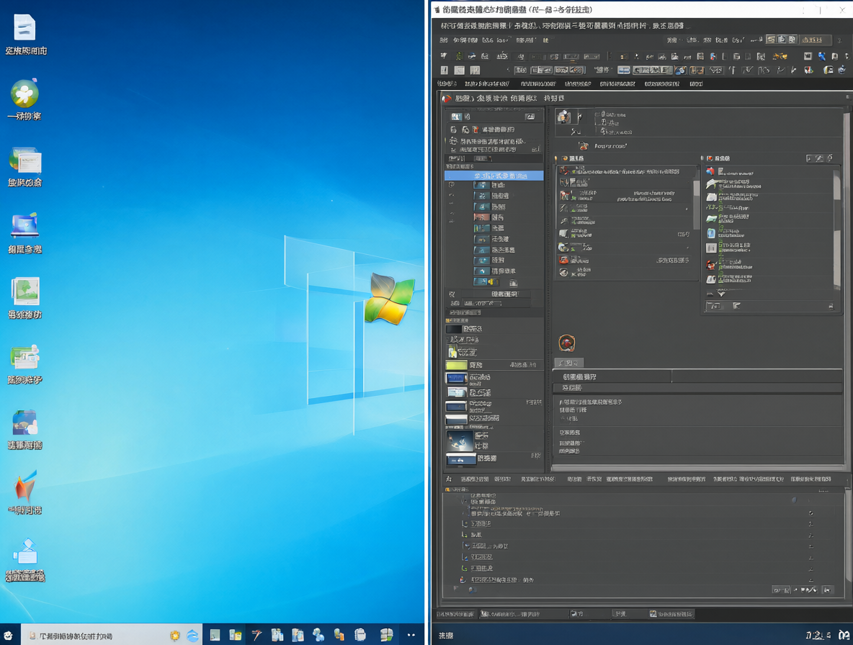853x645 pixels.
Task: Open the blue box with up-arrow desktop icon
Action: click(x=25, y=551)
